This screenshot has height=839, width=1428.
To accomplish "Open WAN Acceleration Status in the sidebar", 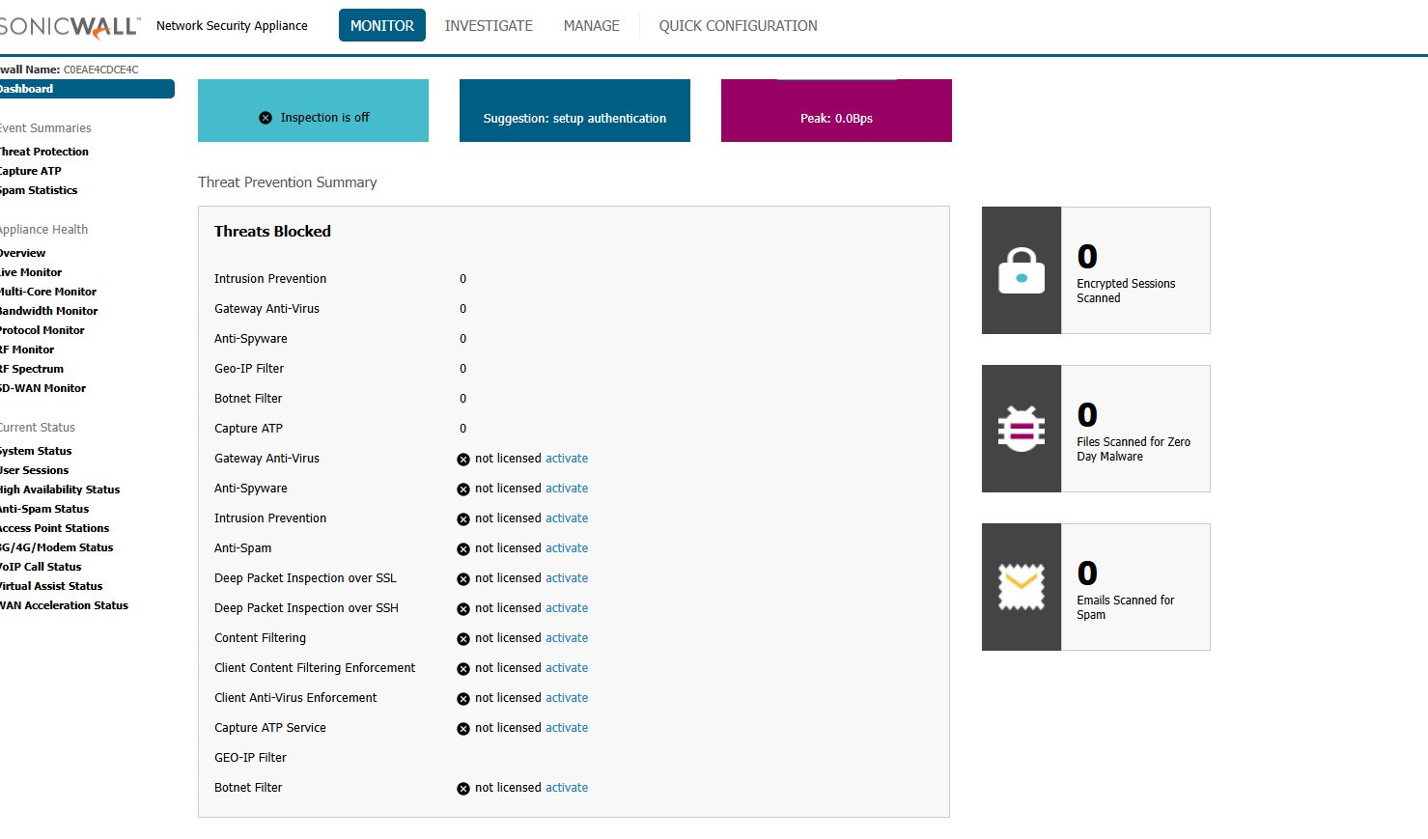I will click(x=64, y=605).
